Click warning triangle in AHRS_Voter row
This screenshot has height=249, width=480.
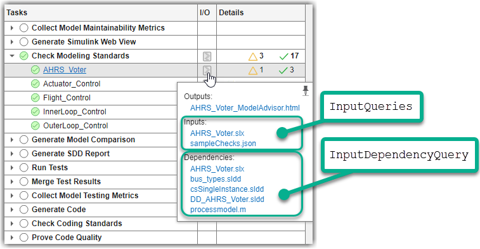click(253, 71)
